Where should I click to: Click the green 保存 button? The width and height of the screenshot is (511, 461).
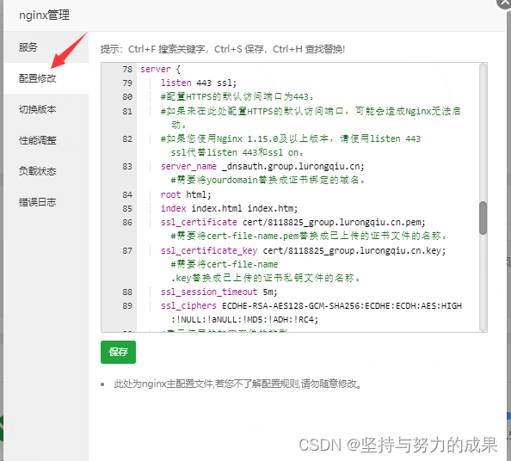[x=118, y=352]
